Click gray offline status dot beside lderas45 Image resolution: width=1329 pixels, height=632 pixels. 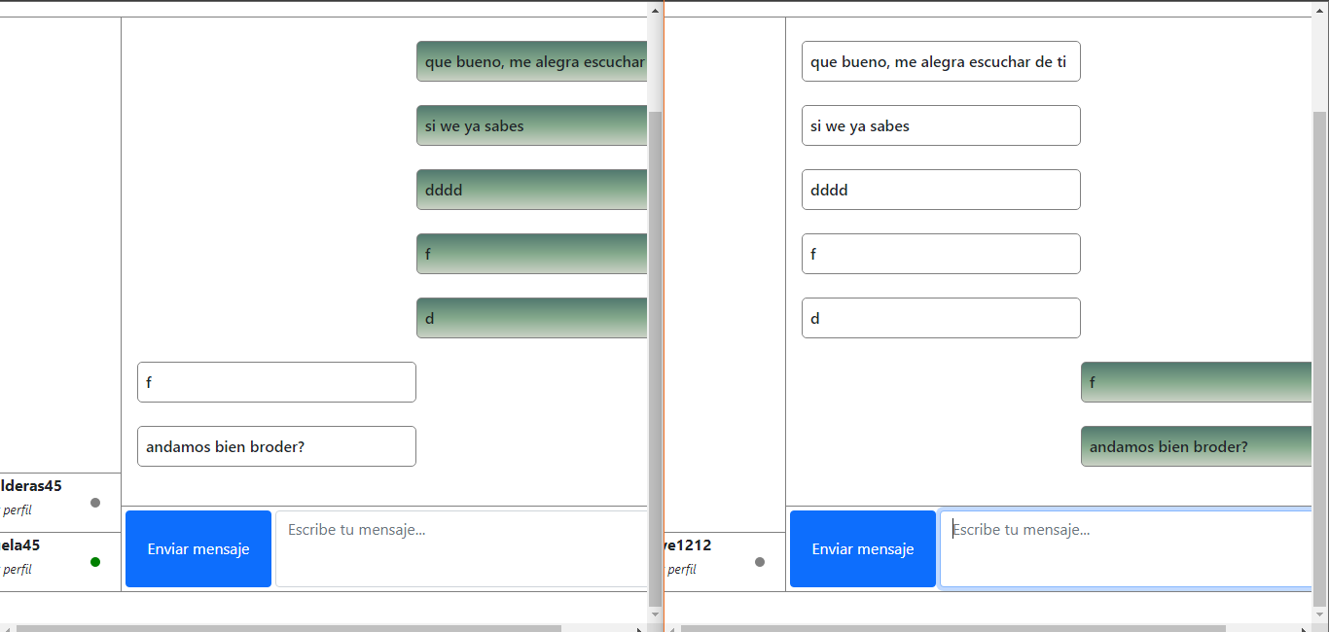95,503
